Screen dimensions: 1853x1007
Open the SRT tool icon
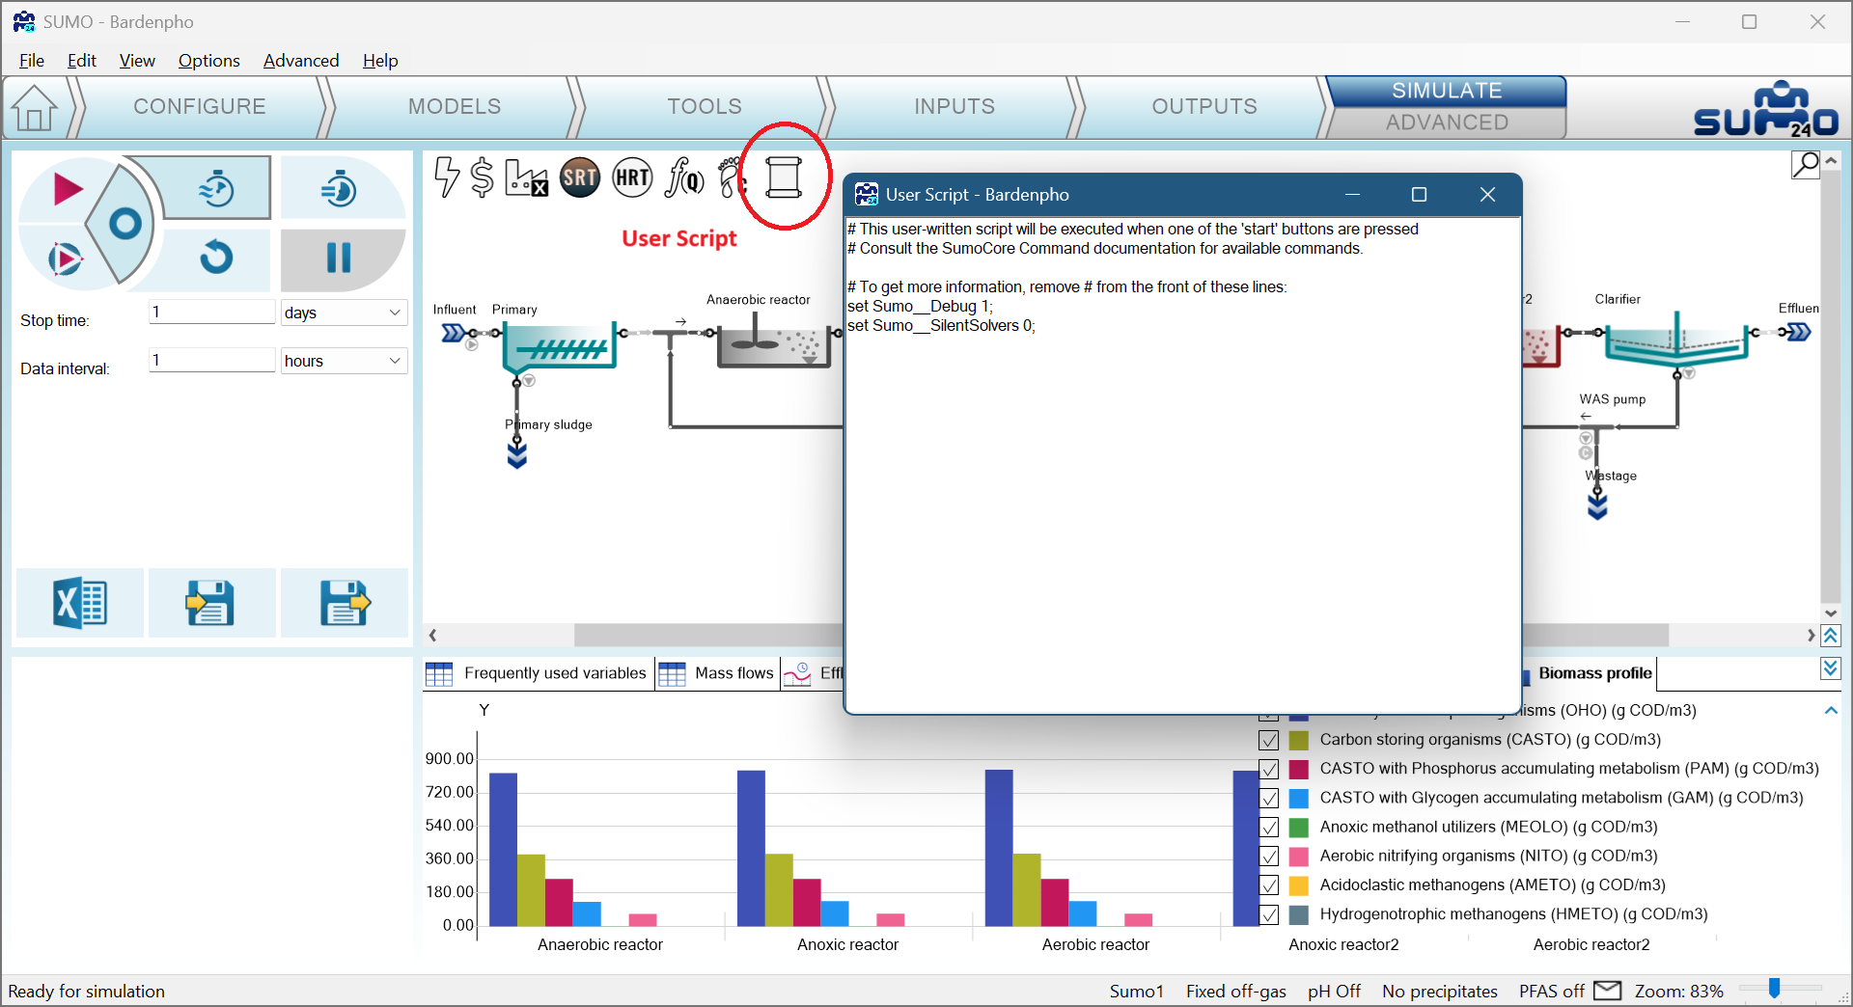tap(580, 177)
